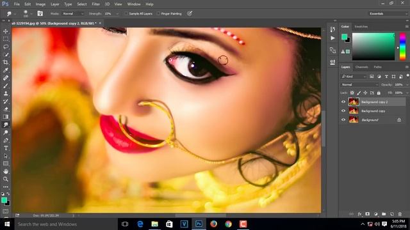Screen dimensions: 410x230
Task: Open the Layer menu
Action: click(x=55, y=4)
